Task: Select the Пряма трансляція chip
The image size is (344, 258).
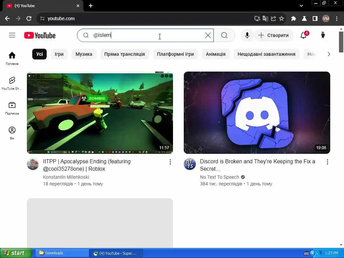Action: [125, 54]
